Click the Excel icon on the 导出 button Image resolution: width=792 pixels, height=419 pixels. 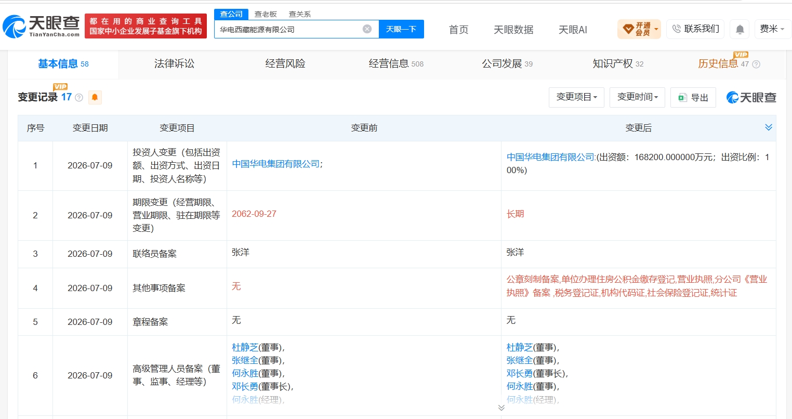click(x=682, y=97)
